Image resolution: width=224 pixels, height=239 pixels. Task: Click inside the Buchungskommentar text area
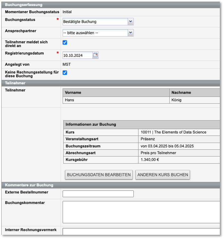tap(141, 212)
